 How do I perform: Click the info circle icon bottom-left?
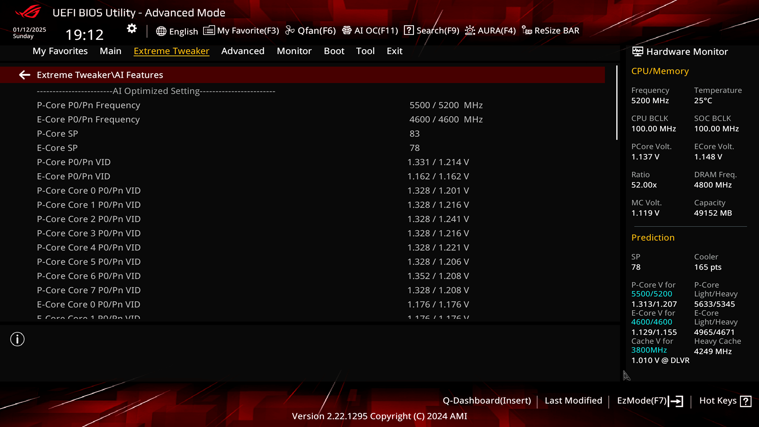17,339
